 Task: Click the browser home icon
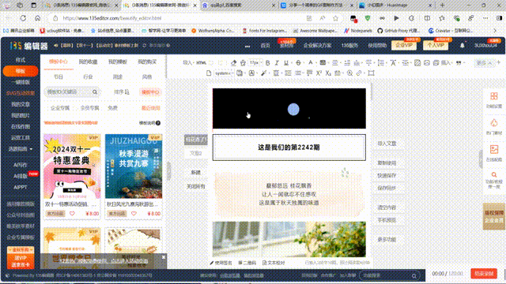(x=37, y=18)
